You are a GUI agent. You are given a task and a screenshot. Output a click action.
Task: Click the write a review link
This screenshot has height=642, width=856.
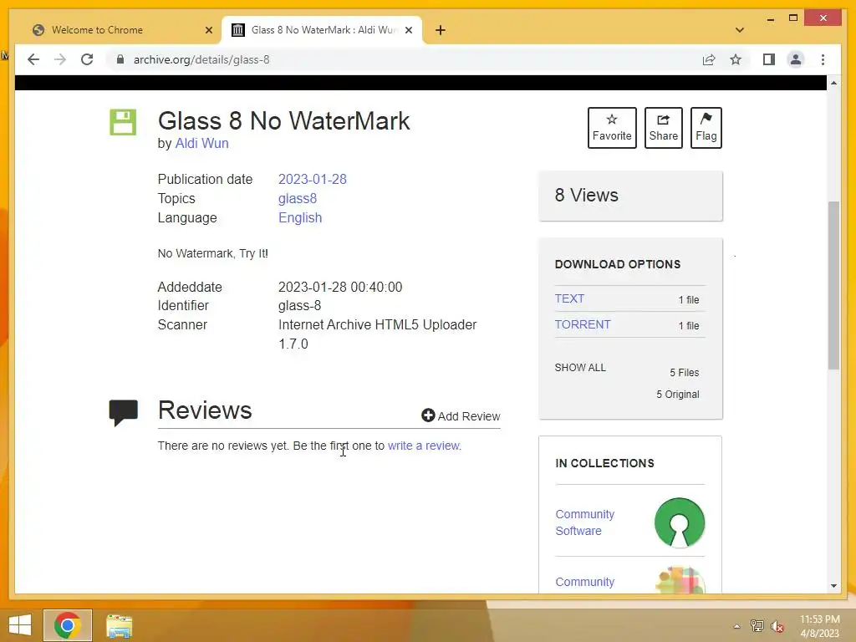pyautogui.click(x=424, y=446)
